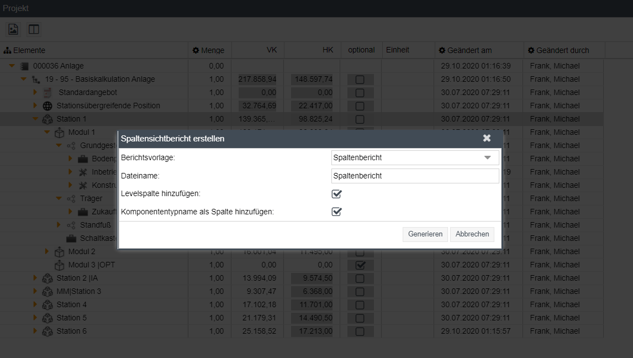
Task: Click the Abbrechen button
Action: point(472,234)
